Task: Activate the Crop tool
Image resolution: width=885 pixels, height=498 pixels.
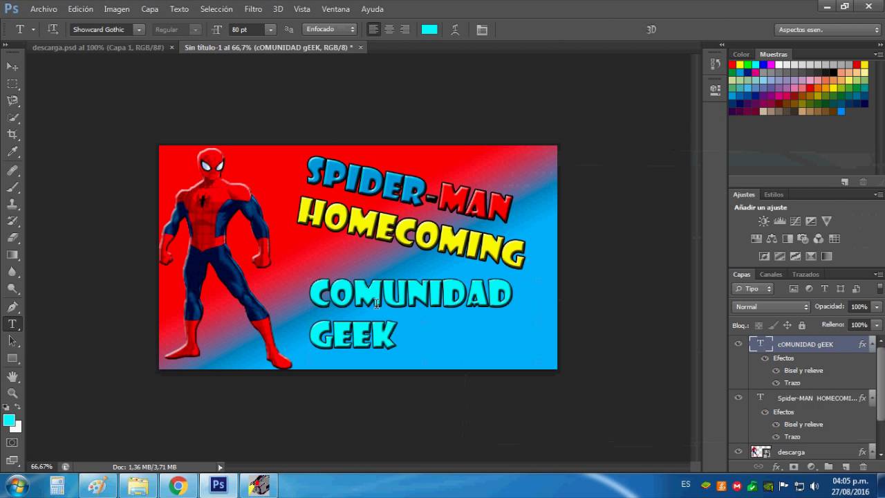Action: [12, 135]
